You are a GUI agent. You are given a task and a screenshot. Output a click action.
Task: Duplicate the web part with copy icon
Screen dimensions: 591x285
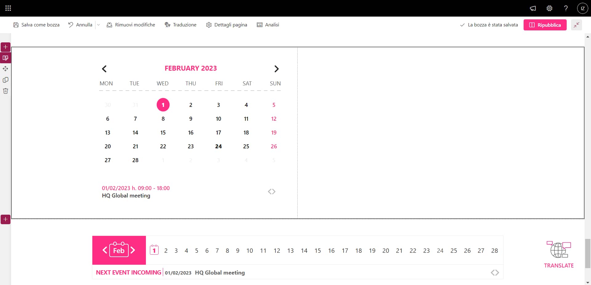(x=6, y=80)
